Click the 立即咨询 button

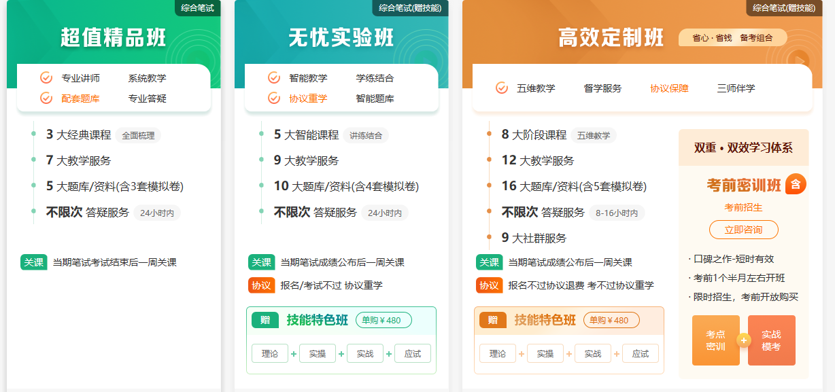pyautogui.click(x=743, y=230)
